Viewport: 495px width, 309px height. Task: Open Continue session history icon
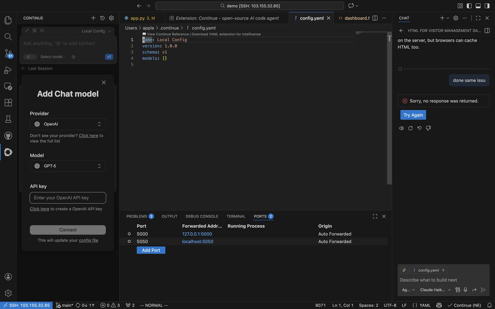102,18
